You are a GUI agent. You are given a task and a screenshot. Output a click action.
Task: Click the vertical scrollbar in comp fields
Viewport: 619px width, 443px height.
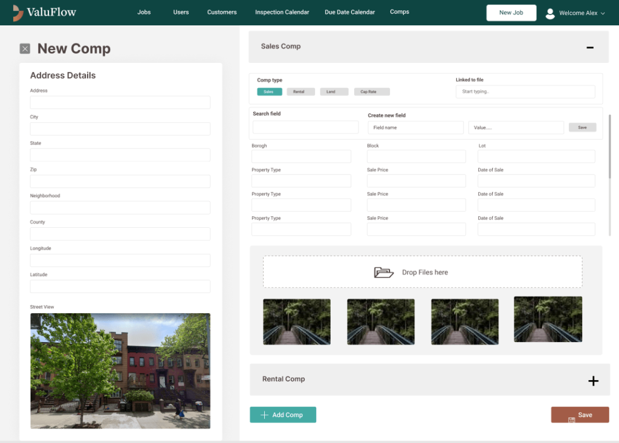[x=609, y=146]
